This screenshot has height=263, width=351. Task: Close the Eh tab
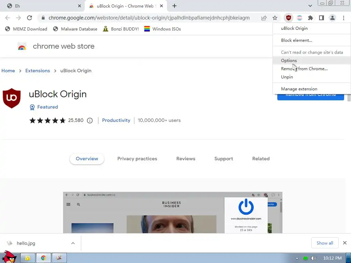point(80,6)
